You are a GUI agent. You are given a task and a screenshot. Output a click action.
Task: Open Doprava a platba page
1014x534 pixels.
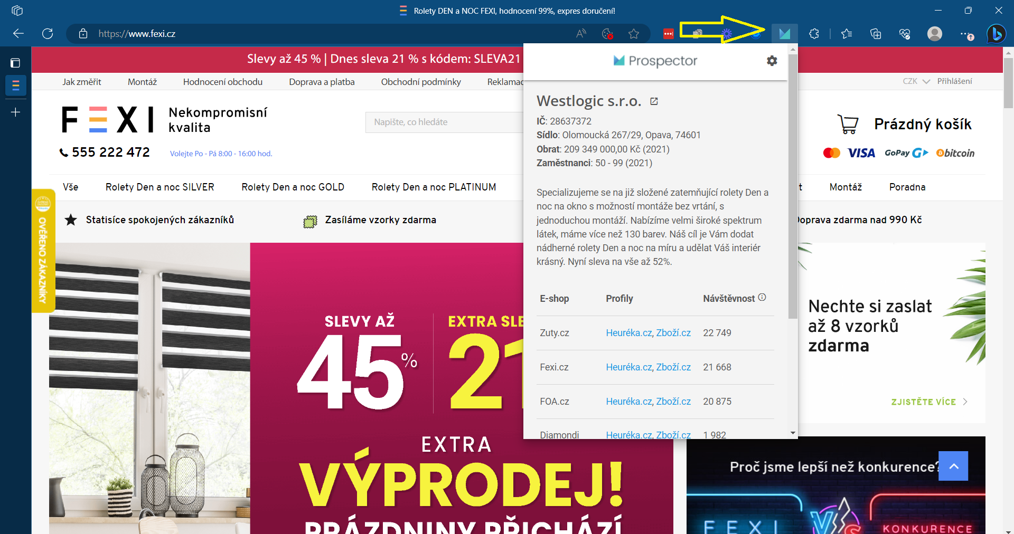click(322, 82)
